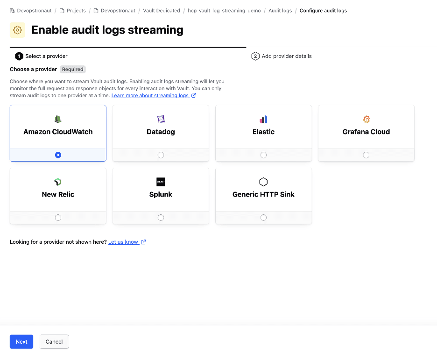The height and width of the screenshot is (354, 437).
Task: Select the Datadog radio button
Action: pos(161,155)
